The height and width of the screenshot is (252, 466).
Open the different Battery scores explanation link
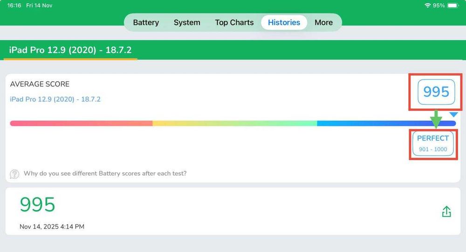coord(105,174)
